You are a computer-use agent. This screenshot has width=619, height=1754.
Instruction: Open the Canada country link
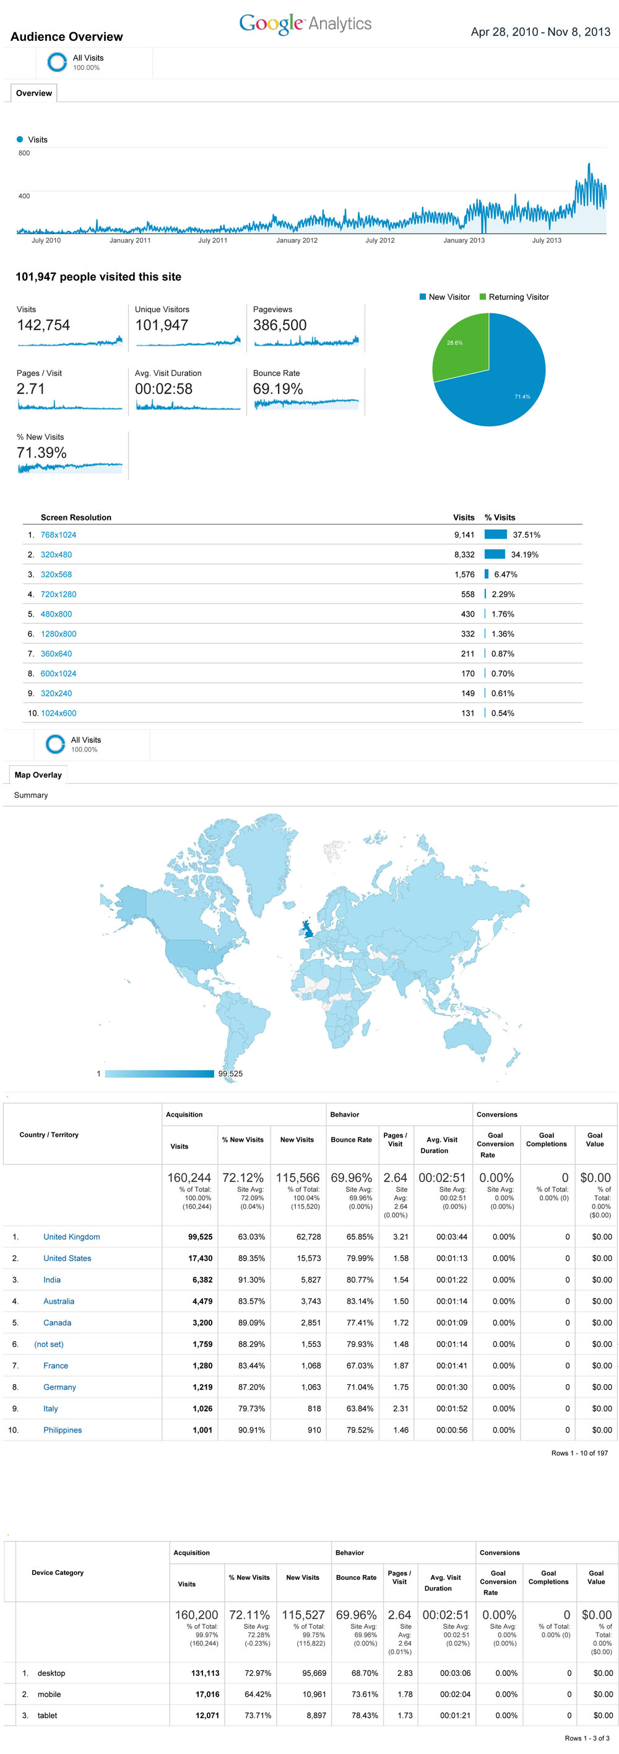point(57,1322)
